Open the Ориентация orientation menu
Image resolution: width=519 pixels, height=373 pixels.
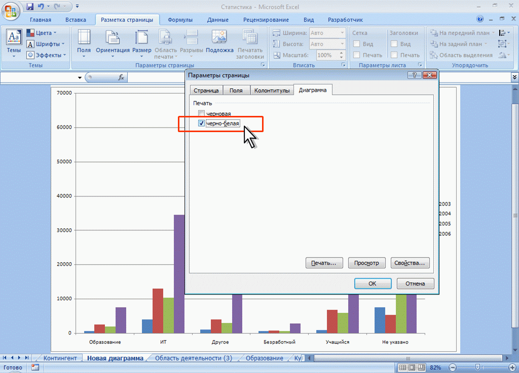tap(113, 44)
